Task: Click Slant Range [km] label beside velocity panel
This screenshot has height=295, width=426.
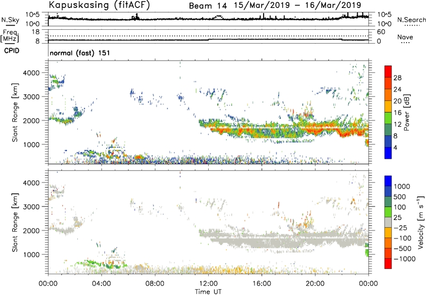Action: click(15, 223)
